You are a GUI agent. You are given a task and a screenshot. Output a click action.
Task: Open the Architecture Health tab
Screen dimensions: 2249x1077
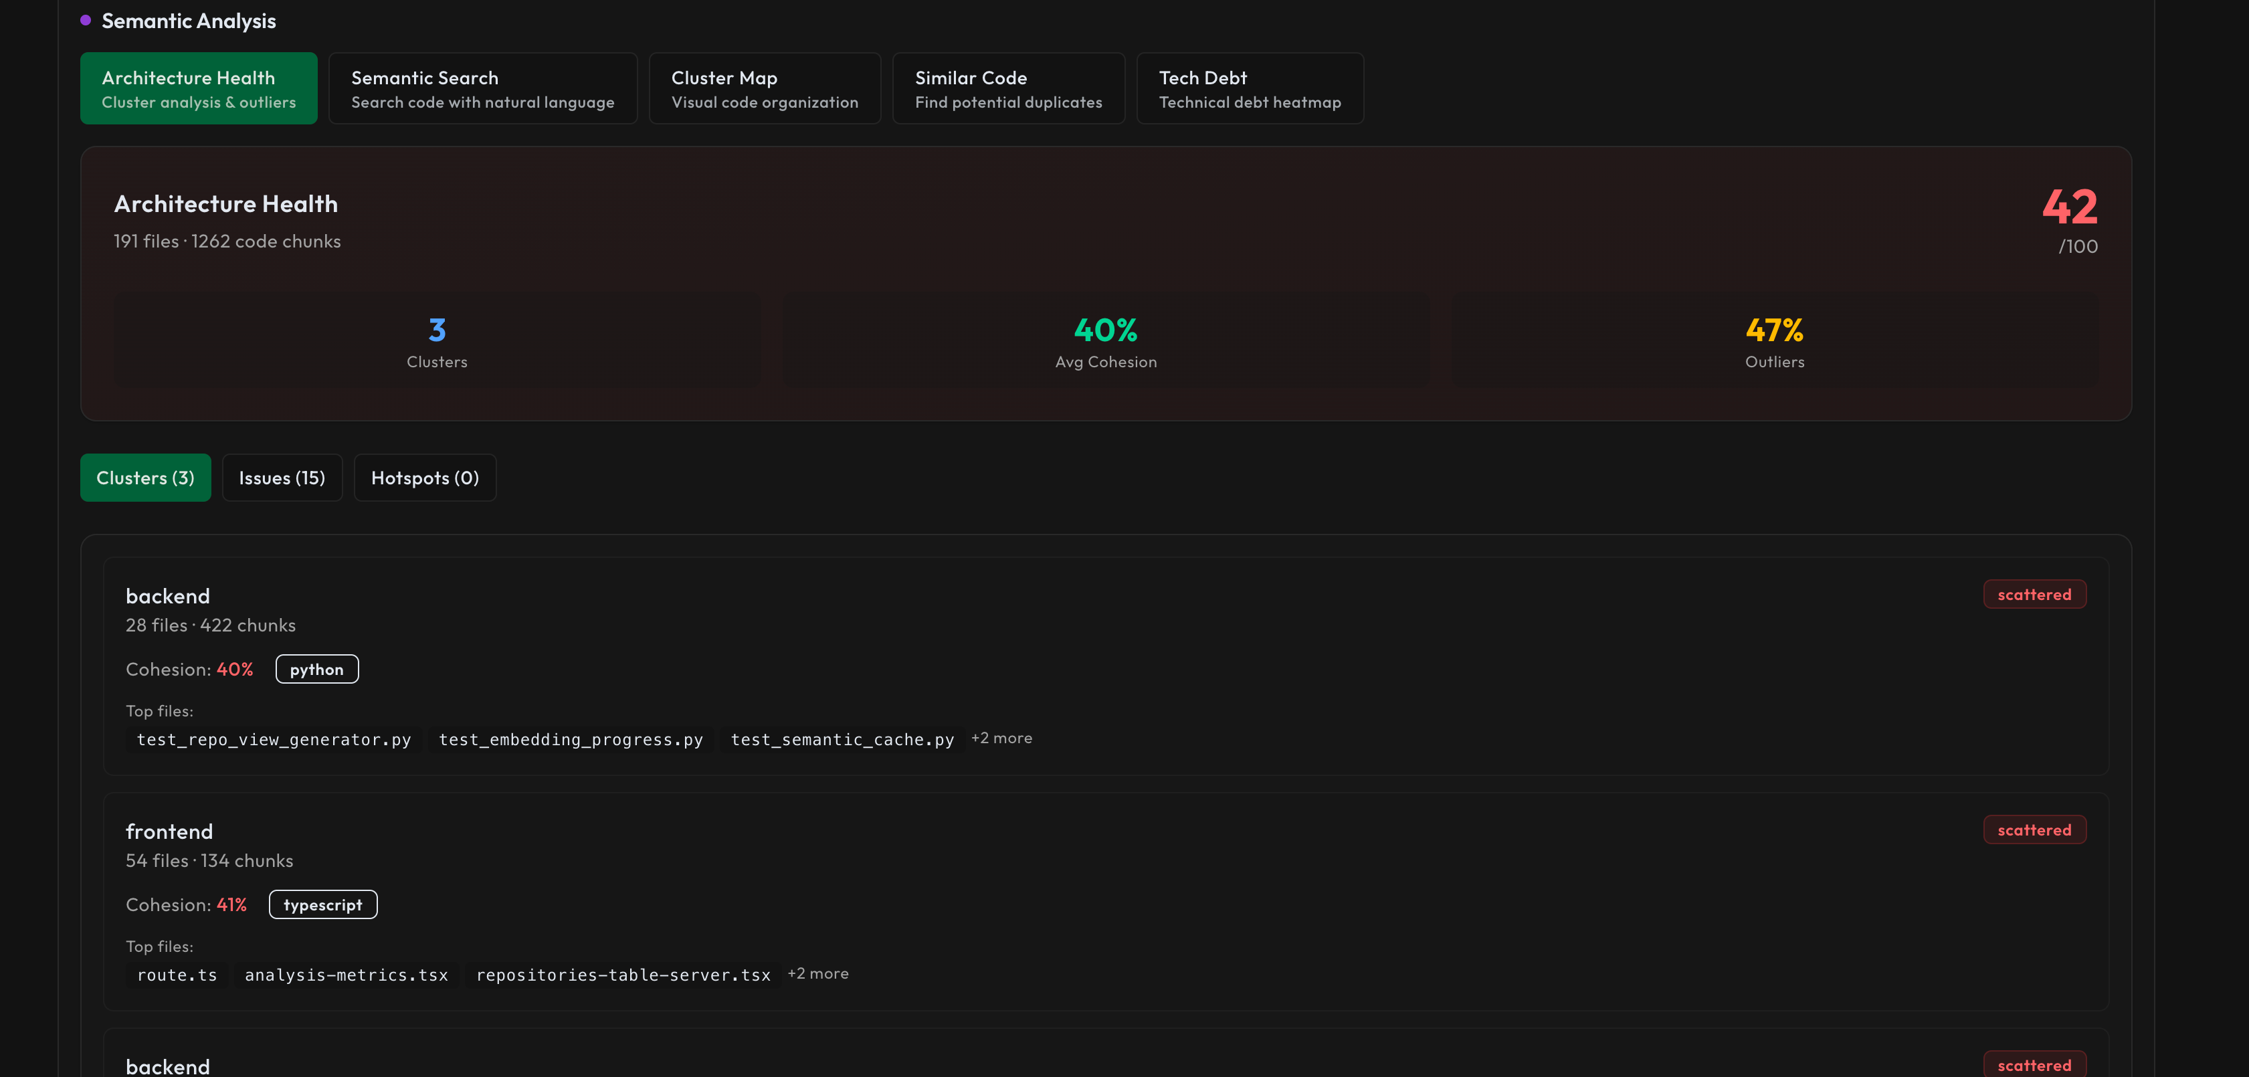point(198,88)
